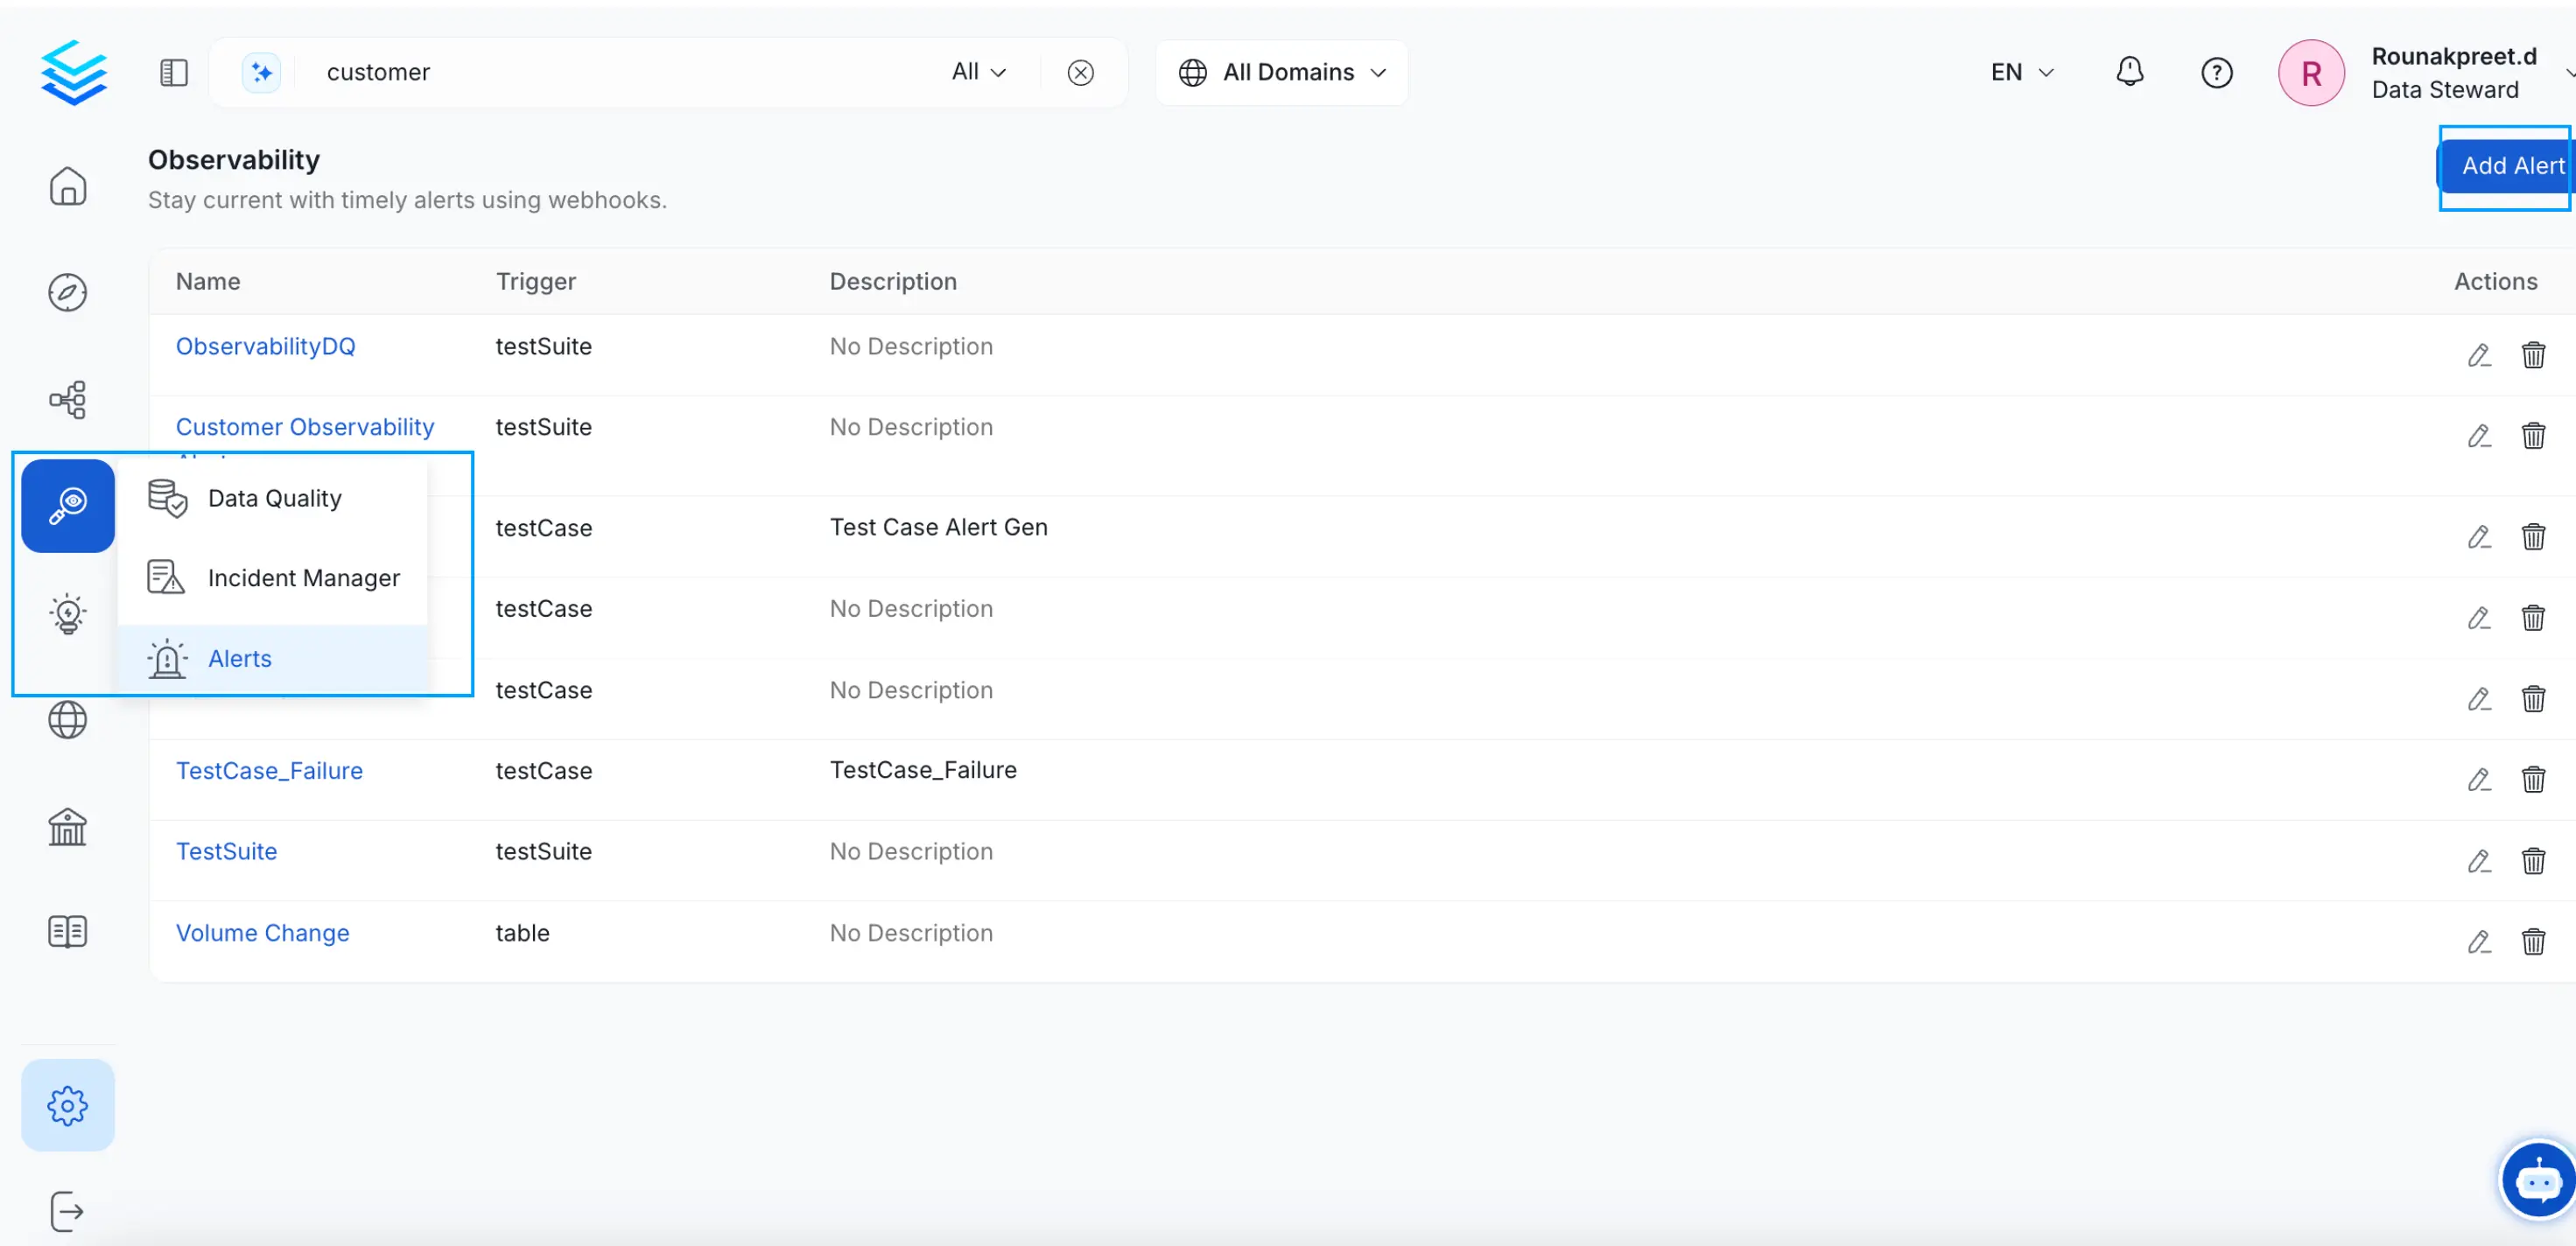Open the Data Assets hierarchy icon

(67, 399)
